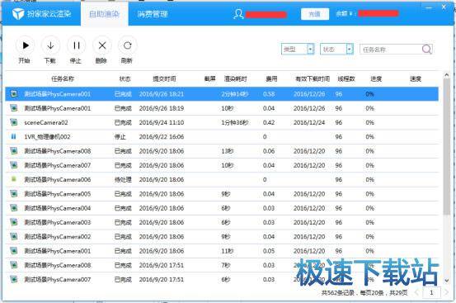Click the previous page arrow in pagination
This screenshot has height=303, width=456.
click(x=416, y=292)
